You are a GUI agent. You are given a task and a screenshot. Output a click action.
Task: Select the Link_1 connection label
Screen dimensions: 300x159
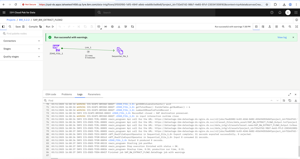88,47
